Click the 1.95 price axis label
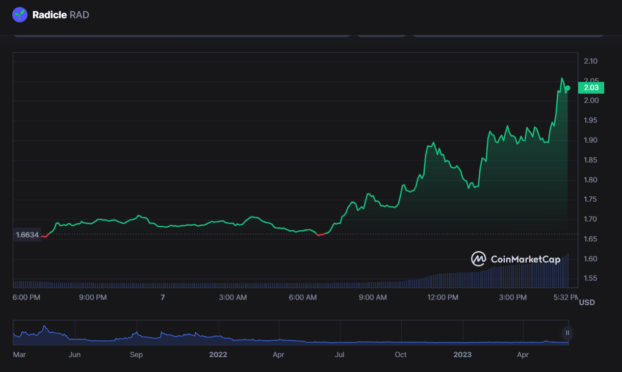The image size is (622, 372). coord(590,121)
